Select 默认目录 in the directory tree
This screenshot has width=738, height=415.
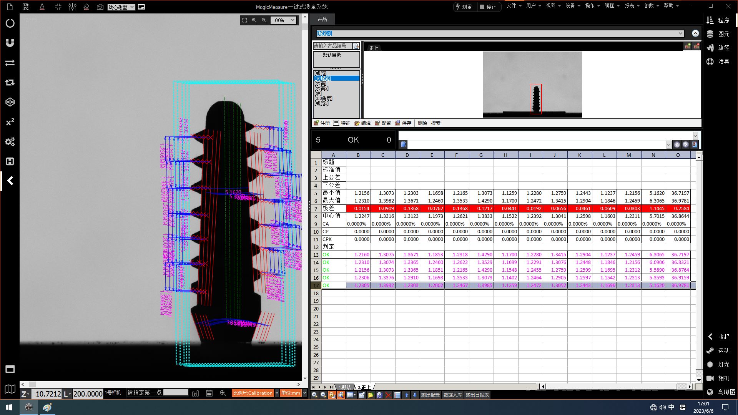[332, 55]
